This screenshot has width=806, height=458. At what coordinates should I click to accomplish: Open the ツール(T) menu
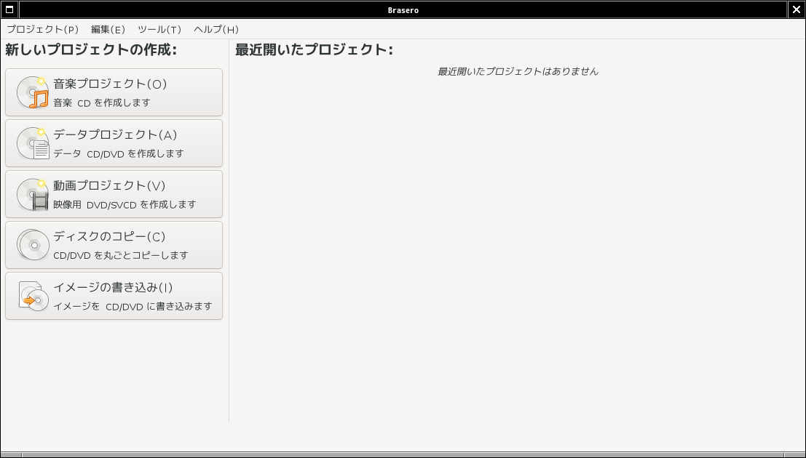159,29
